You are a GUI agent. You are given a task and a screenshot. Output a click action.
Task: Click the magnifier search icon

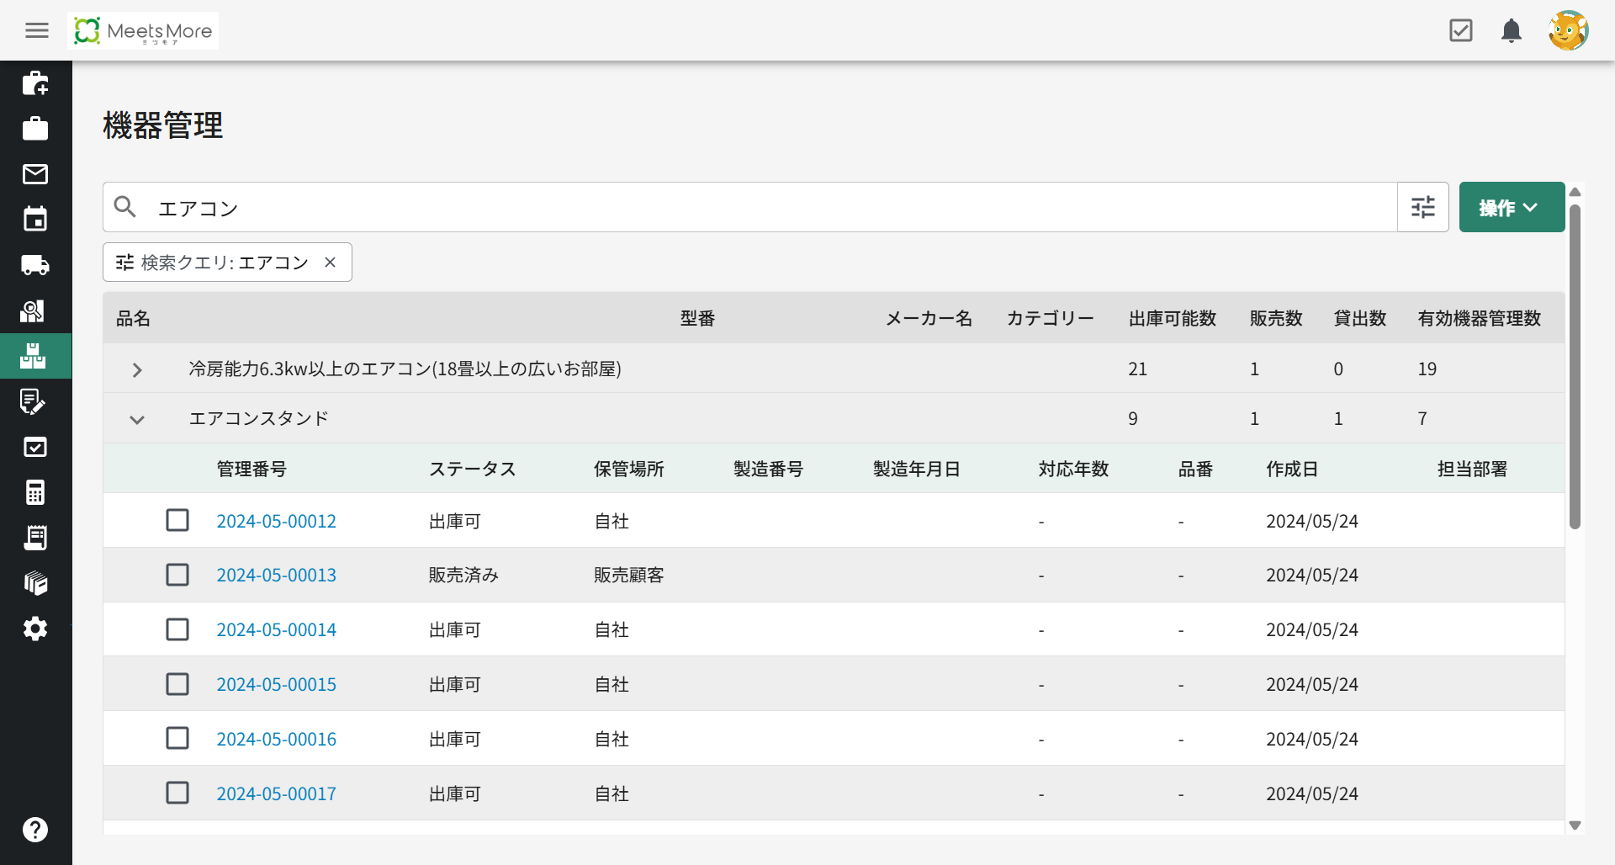[x=125, y=207]
